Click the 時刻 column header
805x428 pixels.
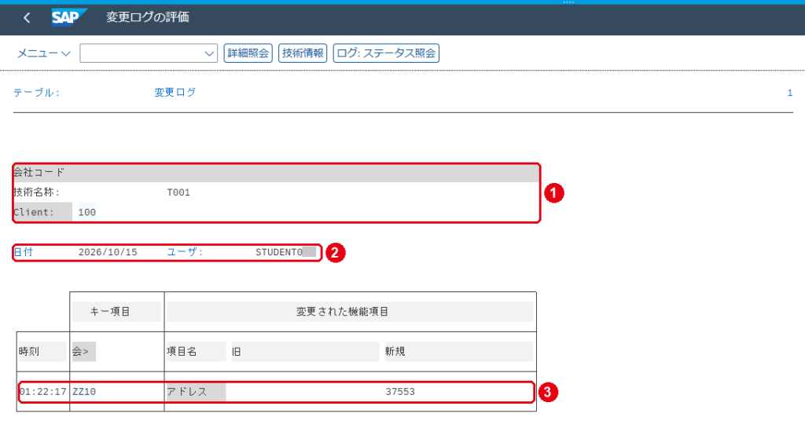42,352
